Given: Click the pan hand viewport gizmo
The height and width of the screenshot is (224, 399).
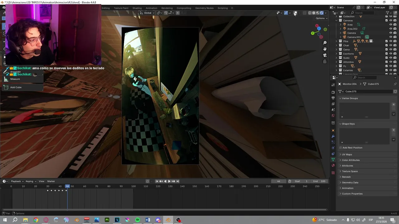Looking at the screenshot, I should (325, 49).
